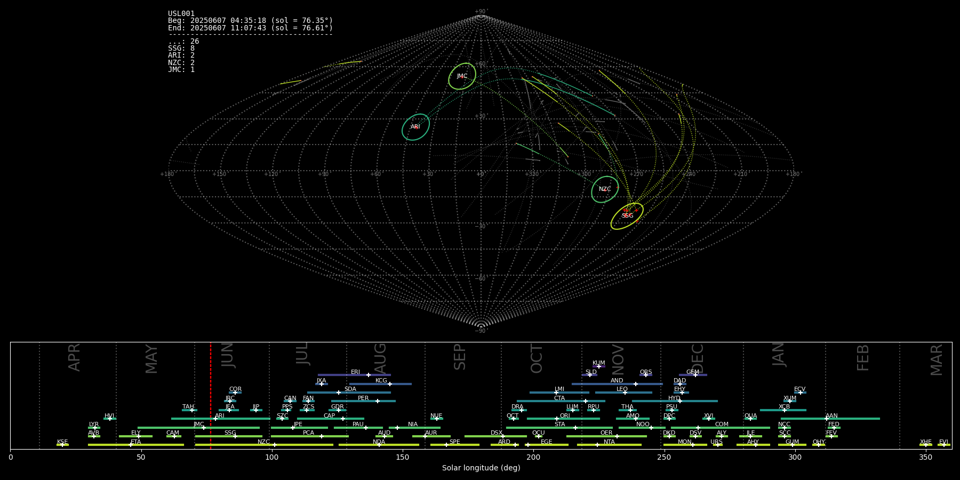Select the QUA shower label in the timeline

[x=750, y=416]
